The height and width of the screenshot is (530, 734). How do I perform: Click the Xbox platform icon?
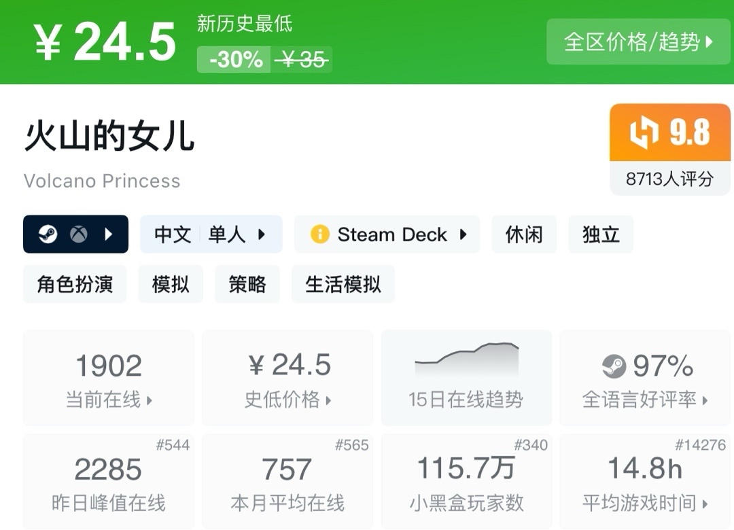(x=78, y=234)
